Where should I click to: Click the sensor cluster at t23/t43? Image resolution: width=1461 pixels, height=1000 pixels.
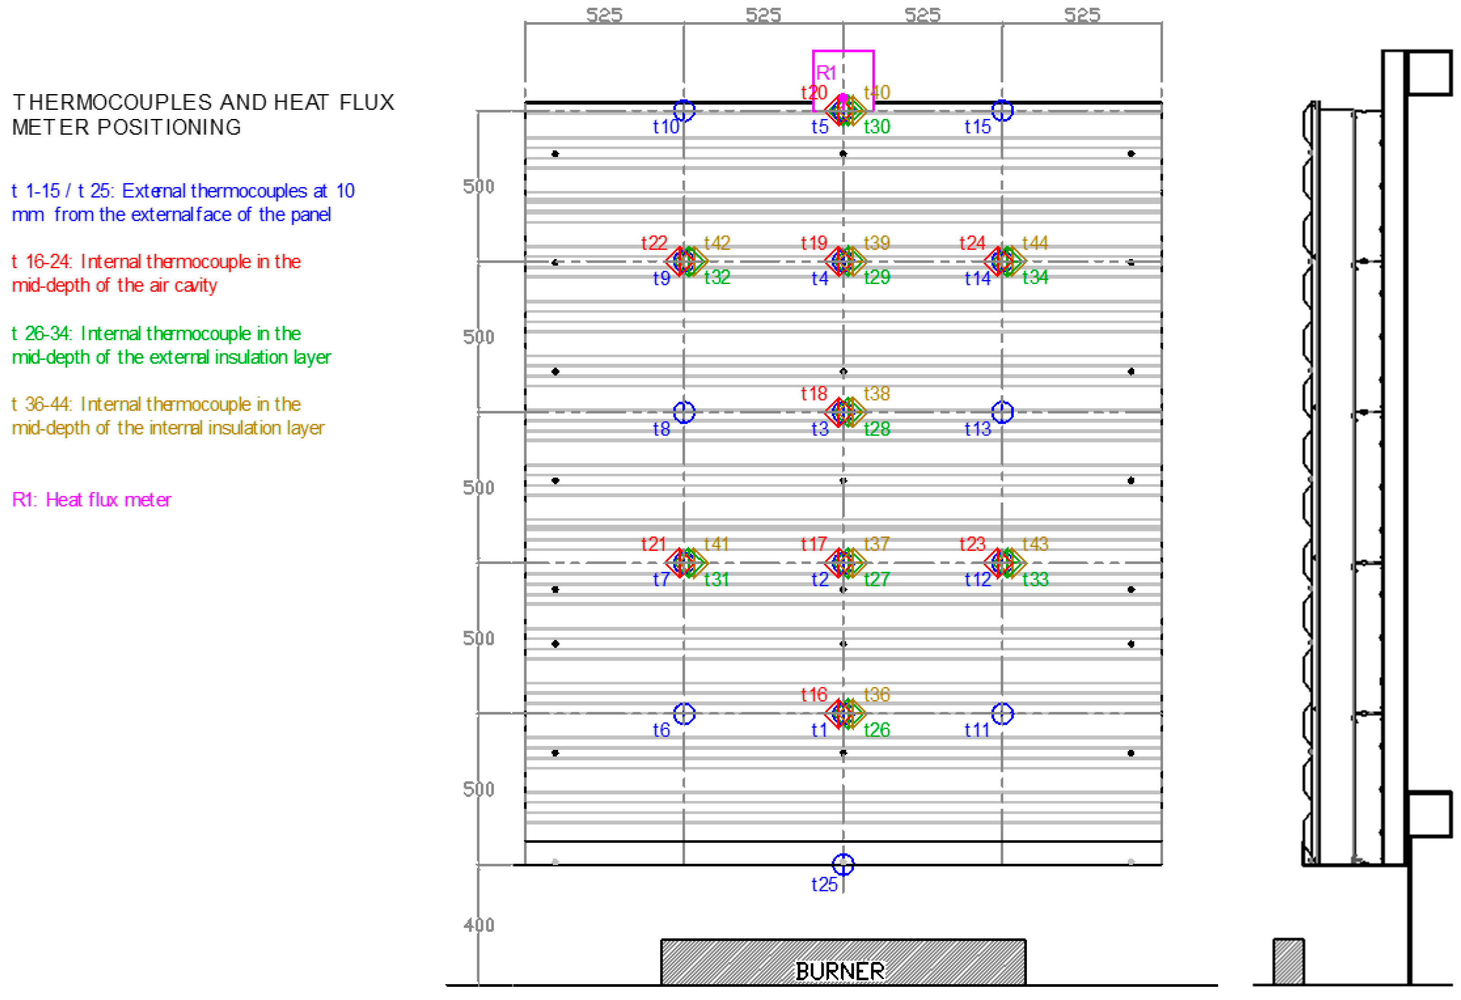pos(1004,562)
